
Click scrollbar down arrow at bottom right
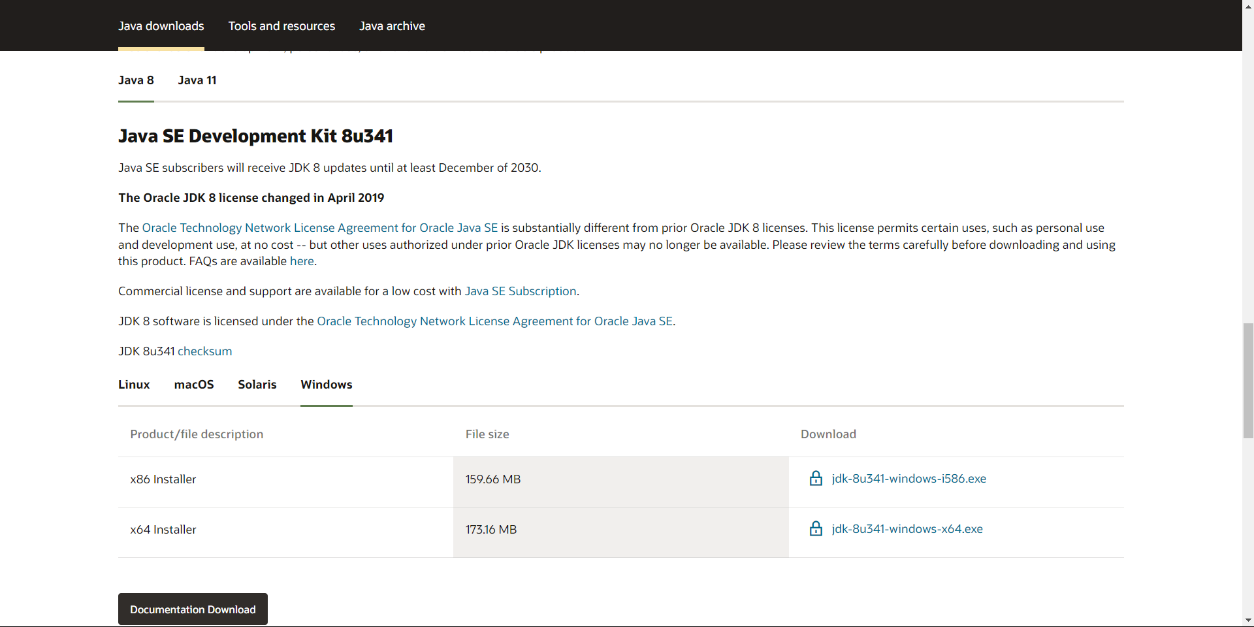pyautogui.click(x=1248, y=620)
